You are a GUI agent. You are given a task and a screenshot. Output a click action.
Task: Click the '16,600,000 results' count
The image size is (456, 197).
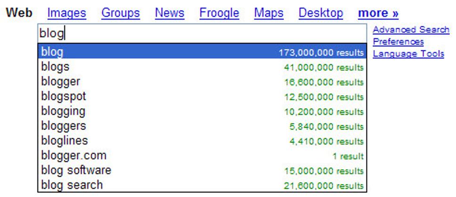[324, 83]
